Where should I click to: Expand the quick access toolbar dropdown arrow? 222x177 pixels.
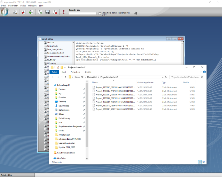[x=66, y=67]
